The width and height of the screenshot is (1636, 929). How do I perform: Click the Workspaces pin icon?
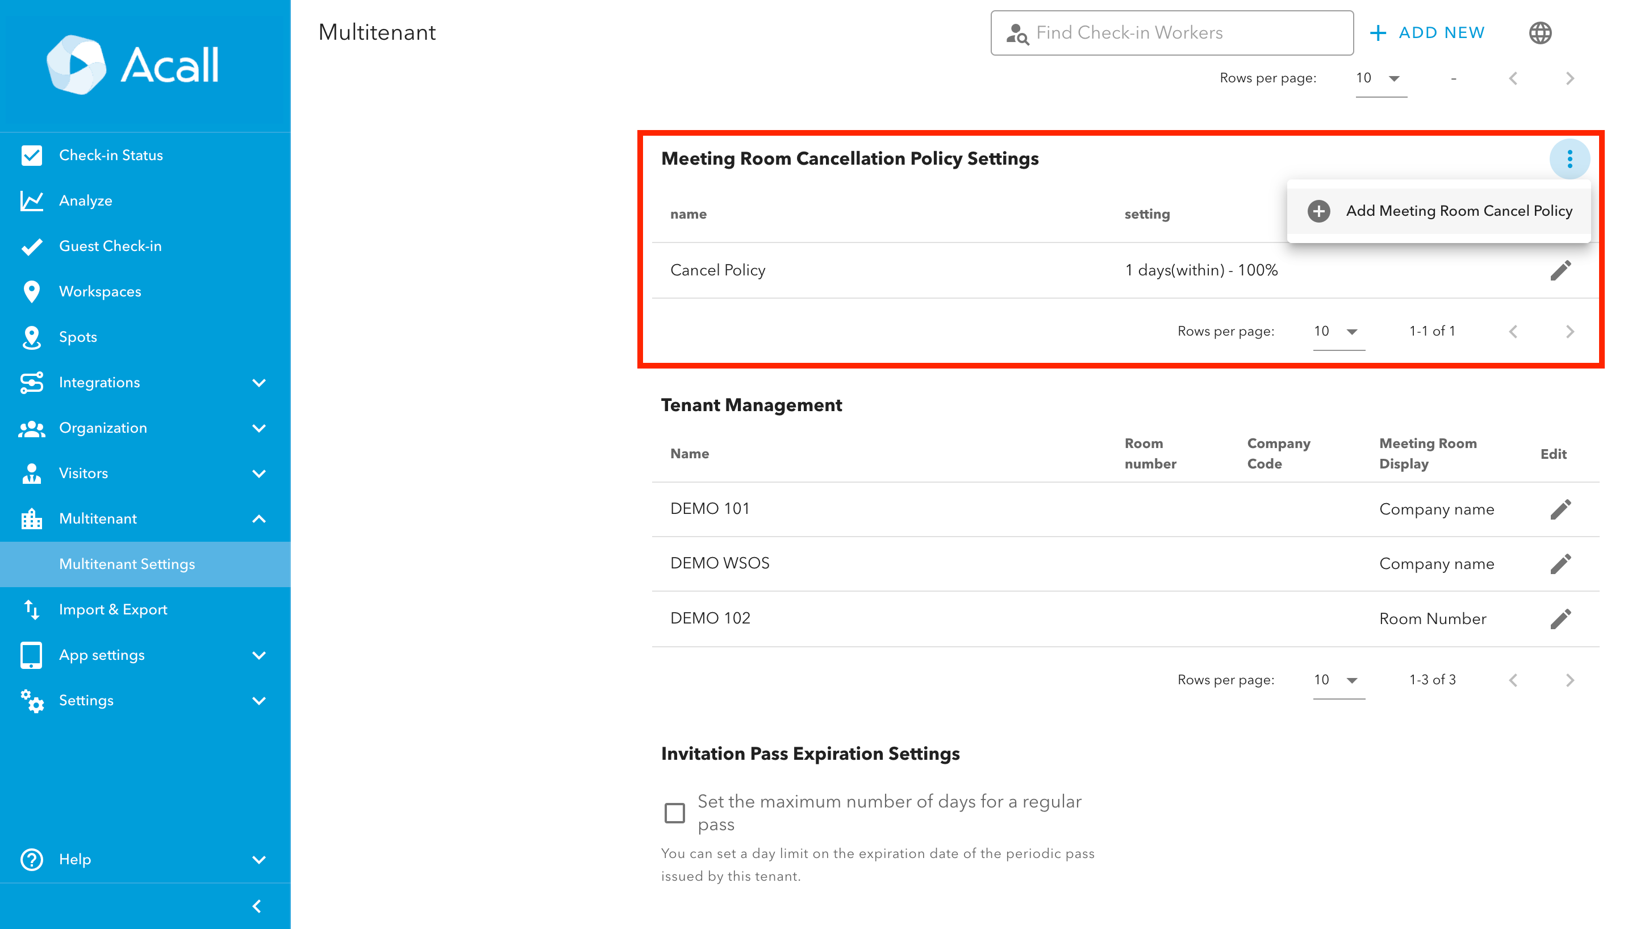coord(31,291)
